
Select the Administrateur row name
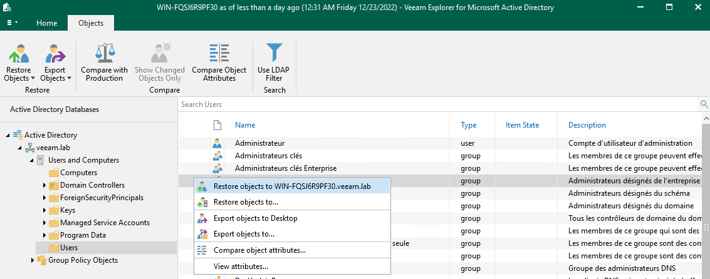(x=260, y=143)
